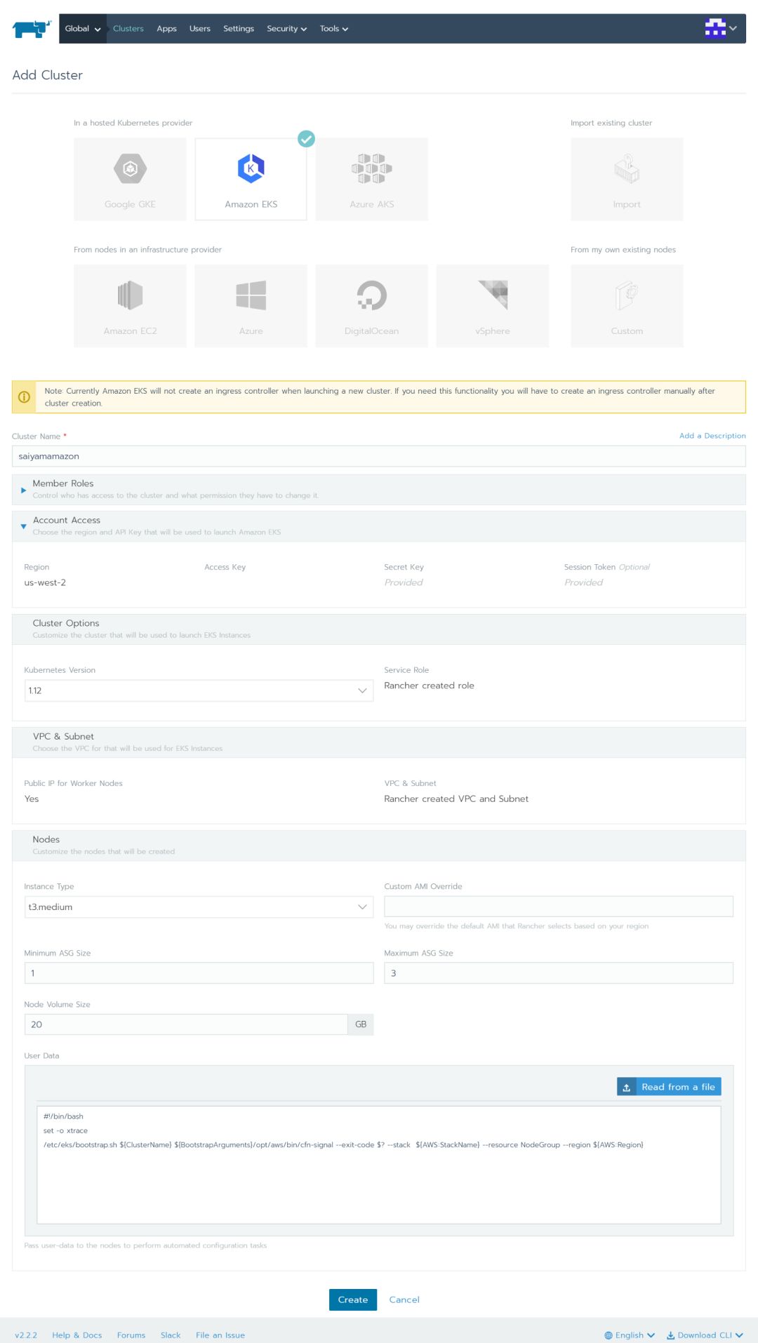
Task: Click the 'Provided' value under Session Token
Action: (584, 582)
